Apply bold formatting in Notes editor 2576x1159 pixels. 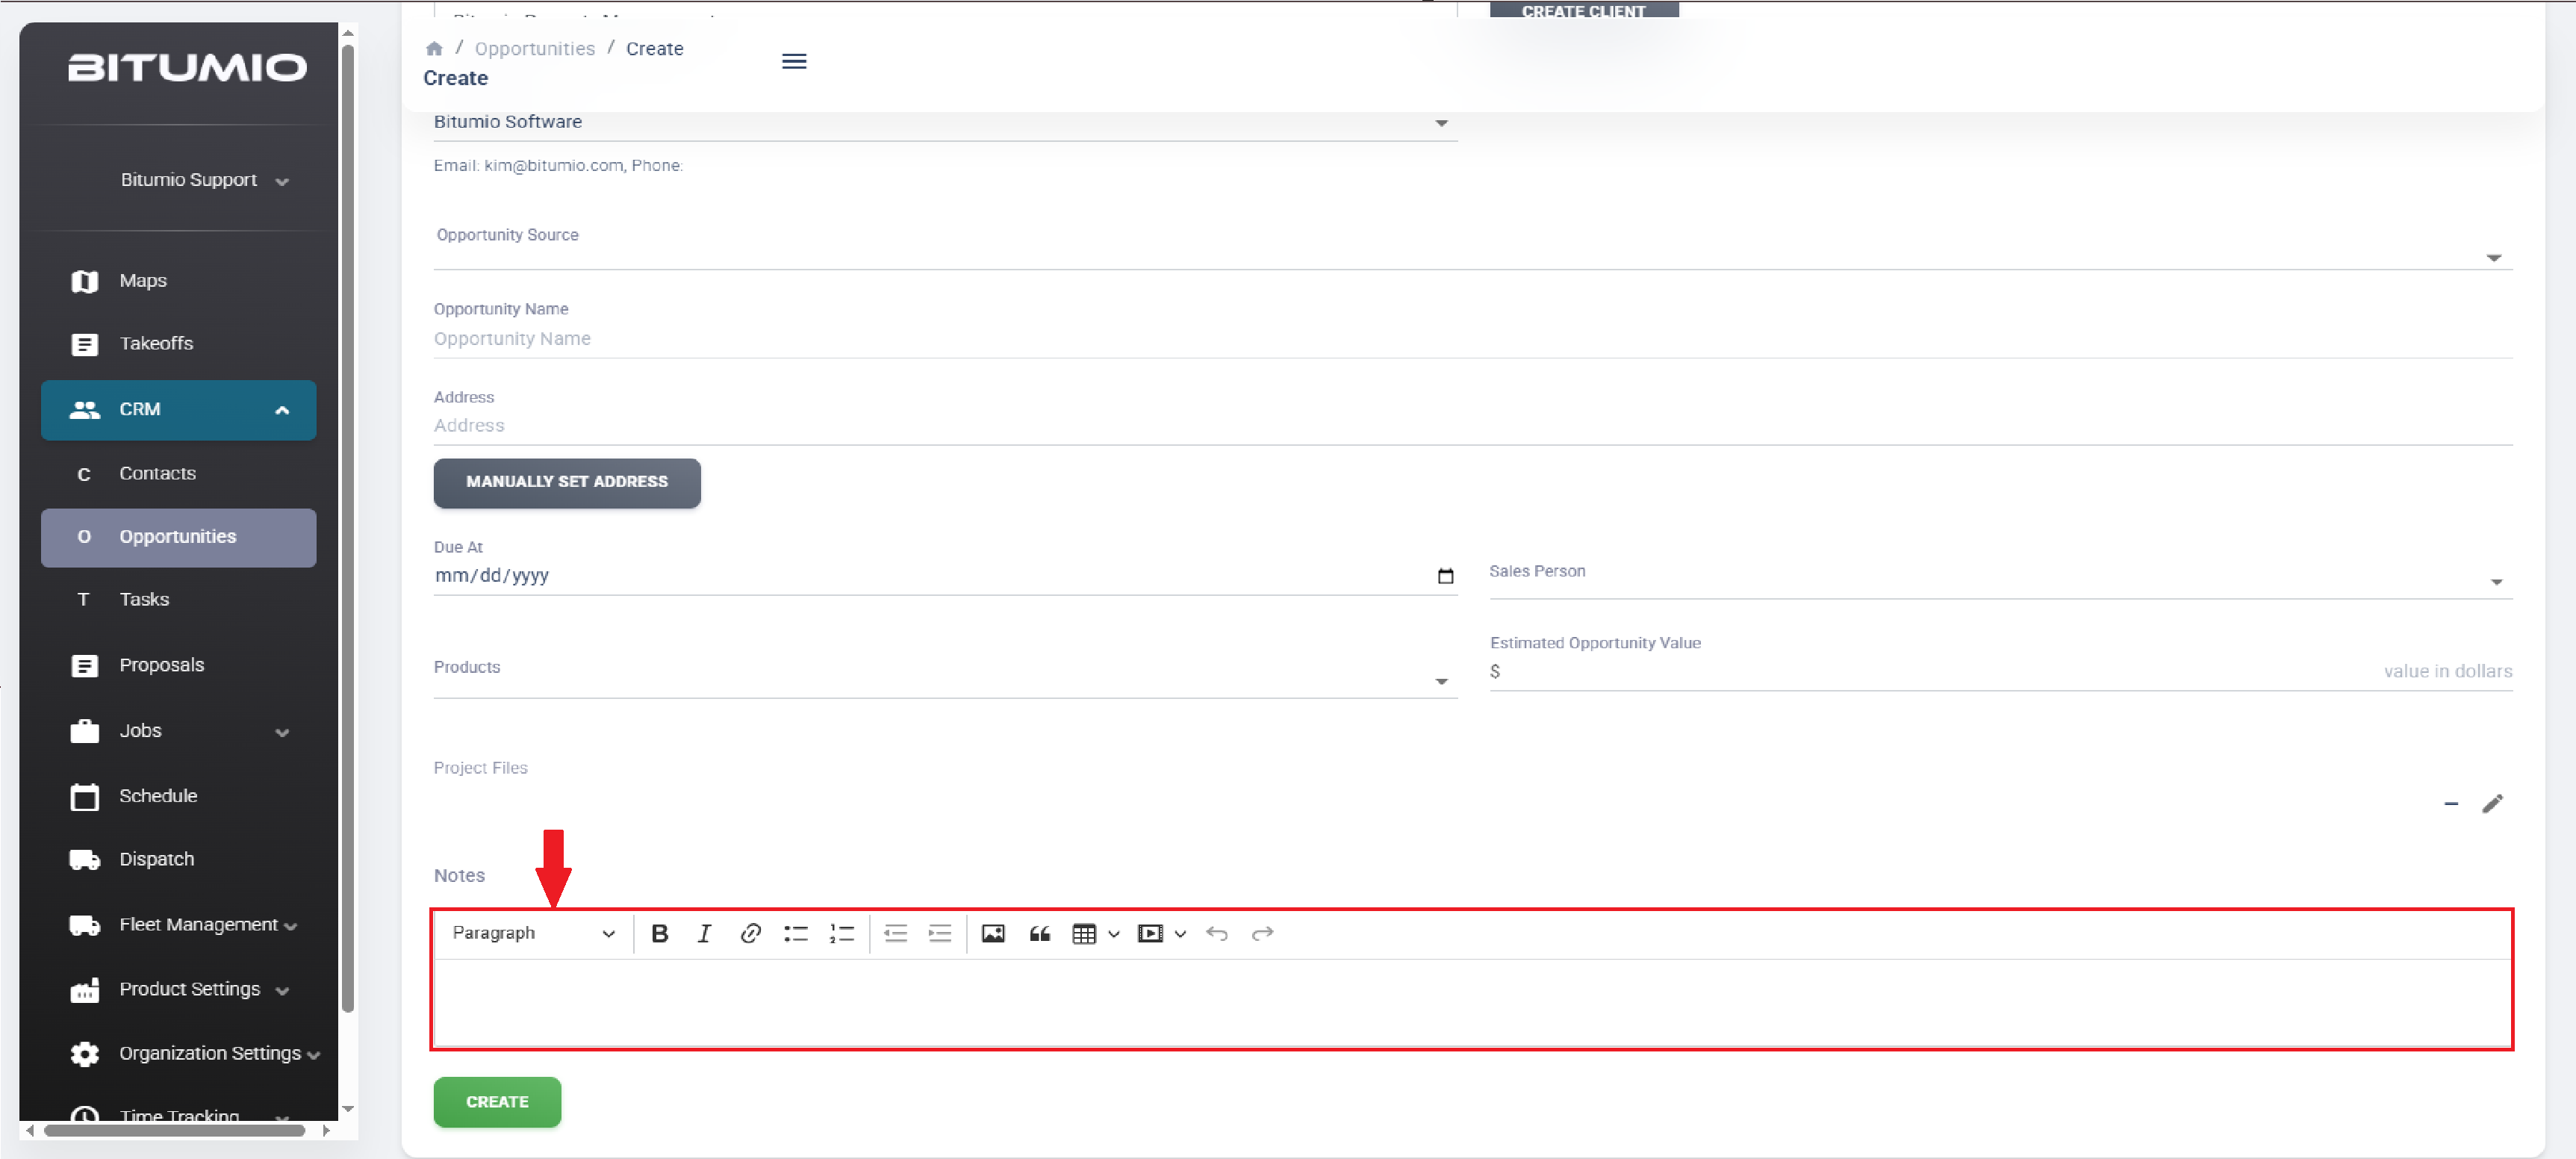pyautogui.click(x=660, y=934)
